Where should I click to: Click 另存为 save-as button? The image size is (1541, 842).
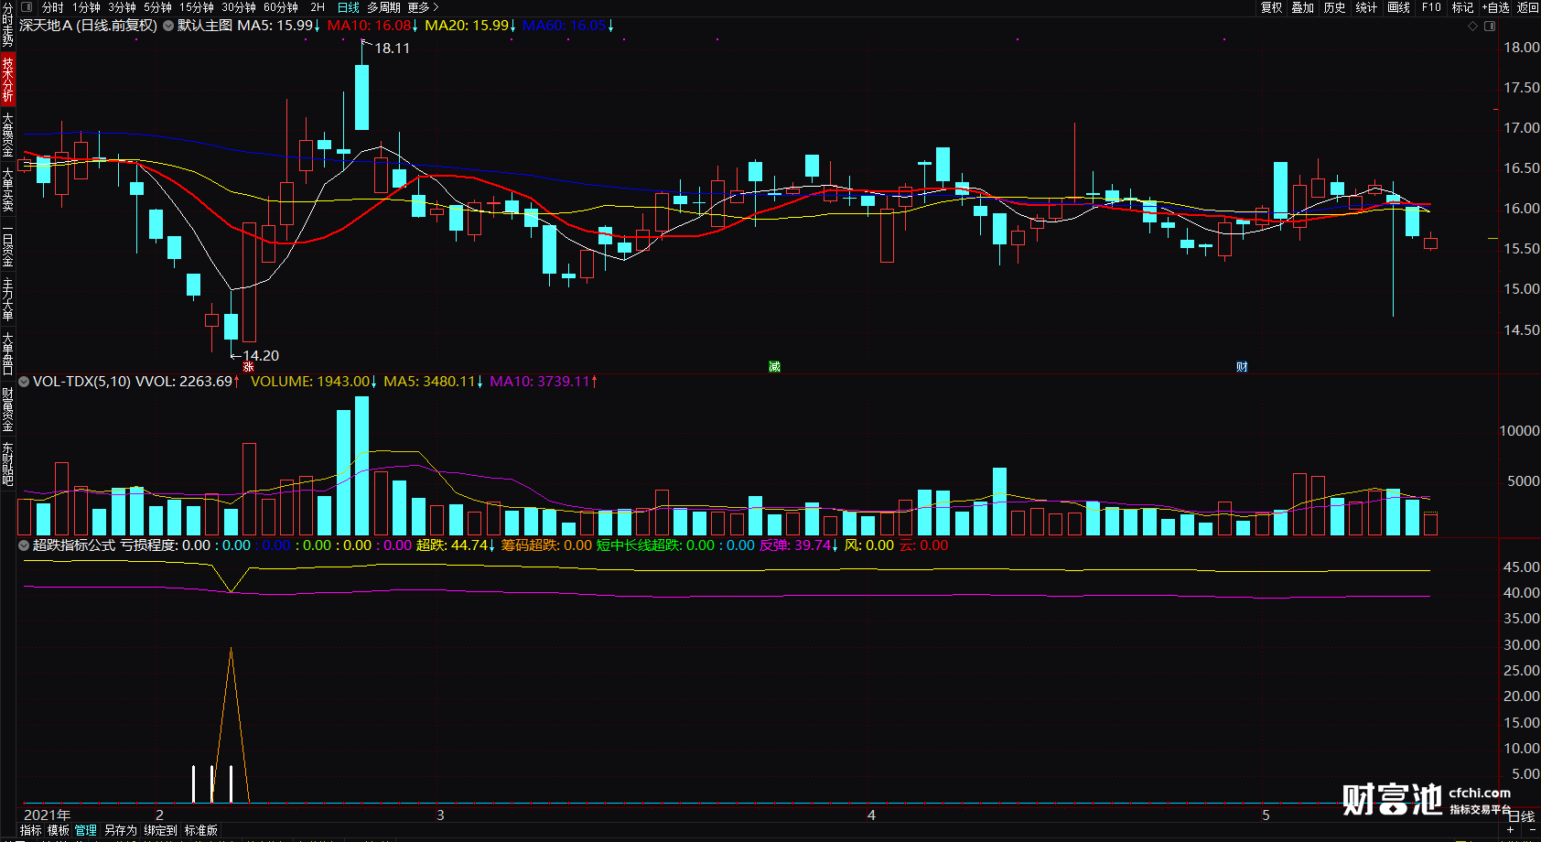[x=120, y=831]
